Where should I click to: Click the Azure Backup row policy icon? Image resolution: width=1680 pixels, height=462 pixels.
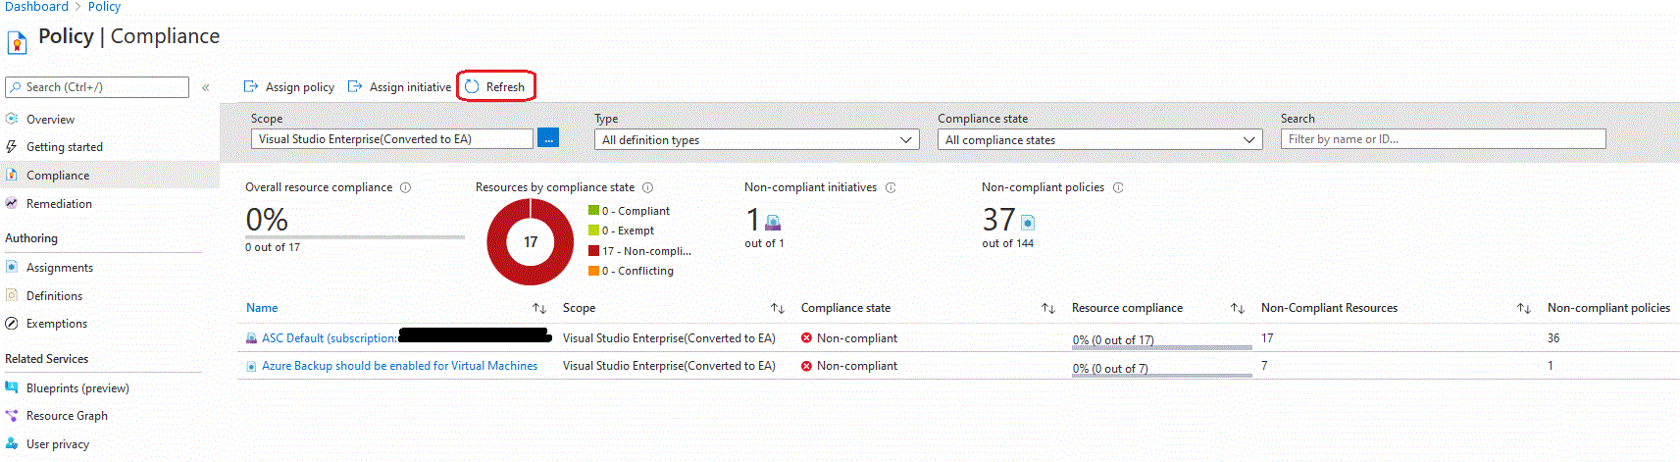click(x=252, y=366)
